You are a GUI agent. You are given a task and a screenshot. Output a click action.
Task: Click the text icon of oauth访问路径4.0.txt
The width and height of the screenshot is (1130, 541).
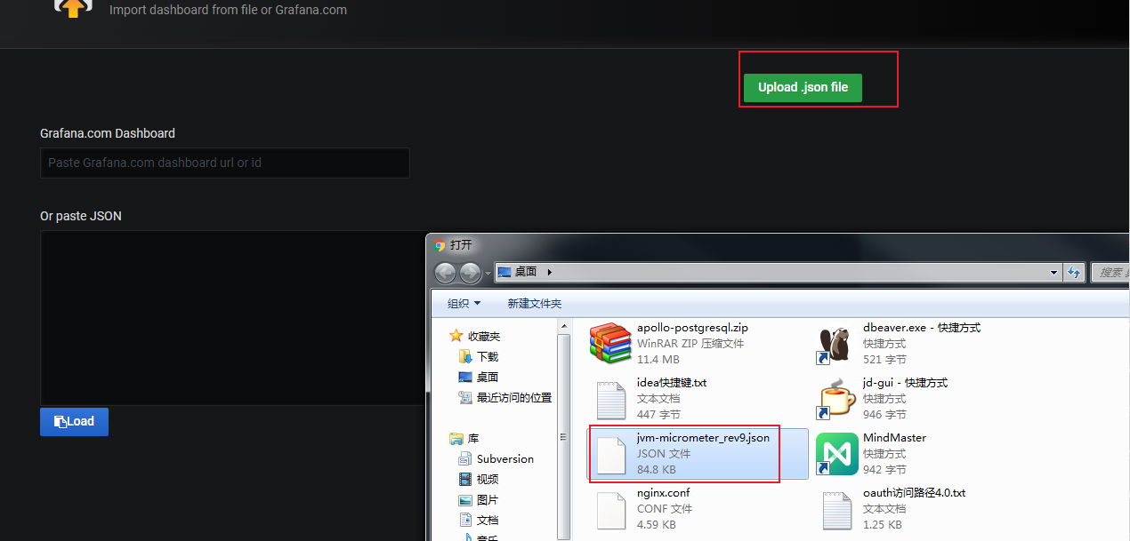(837, 510)
